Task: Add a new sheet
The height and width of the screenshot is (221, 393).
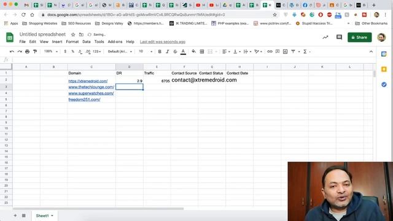Action: click(15, 215)
